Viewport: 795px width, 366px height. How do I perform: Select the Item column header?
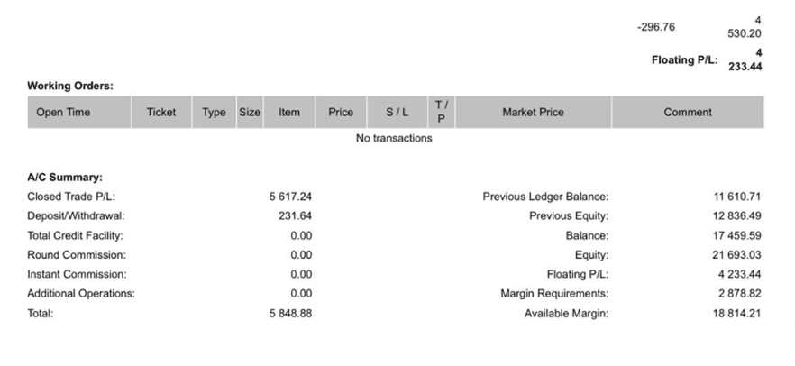click(289, 113)
